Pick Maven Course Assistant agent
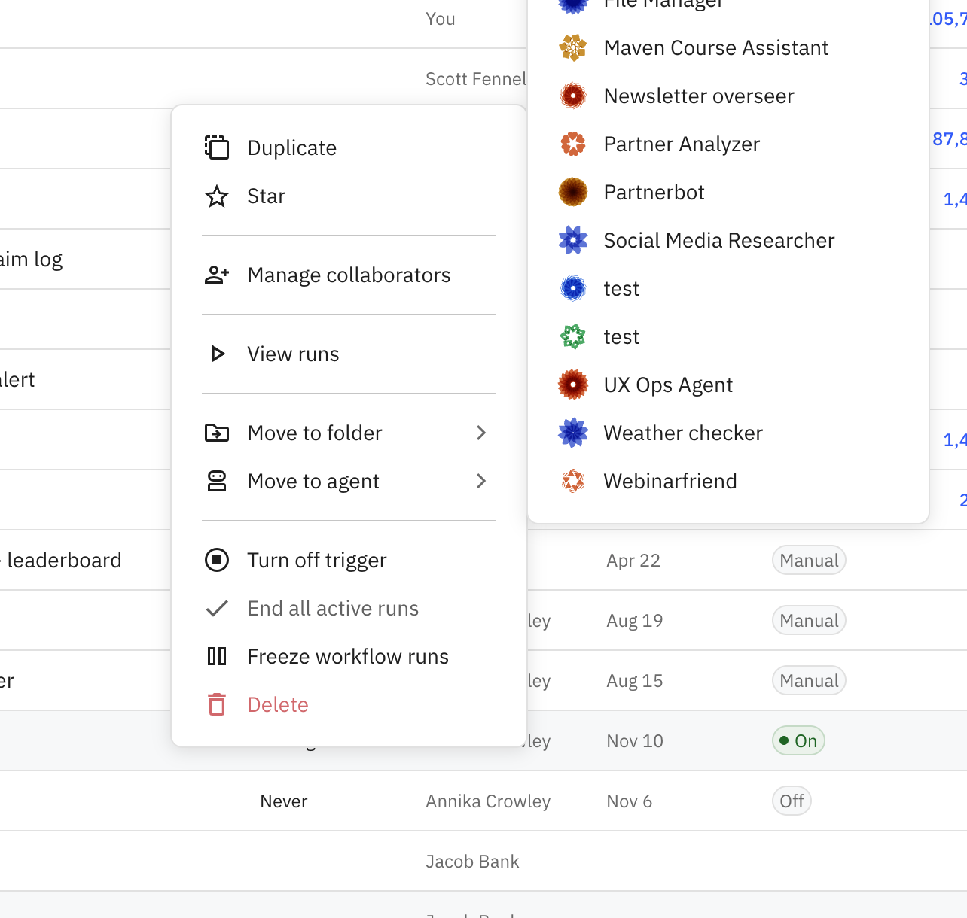The image size is (967, 918). 715,48
